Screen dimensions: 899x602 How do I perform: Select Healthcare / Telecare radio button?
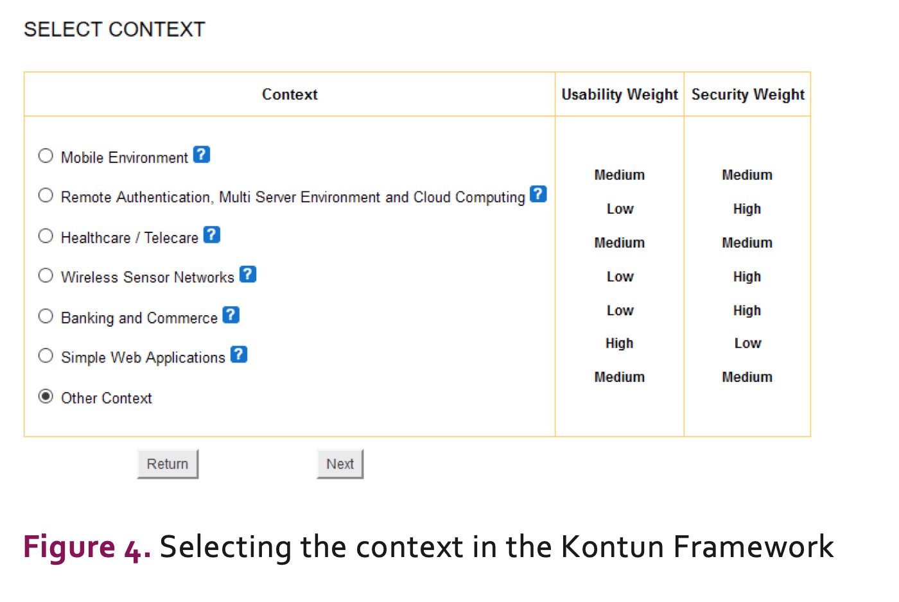pos(46,236)
